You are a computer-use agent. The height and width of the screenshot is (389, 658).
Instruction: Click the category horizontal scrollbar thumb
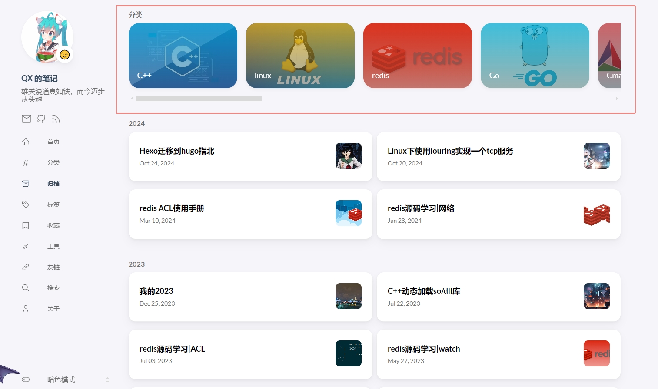coord(199,99)
